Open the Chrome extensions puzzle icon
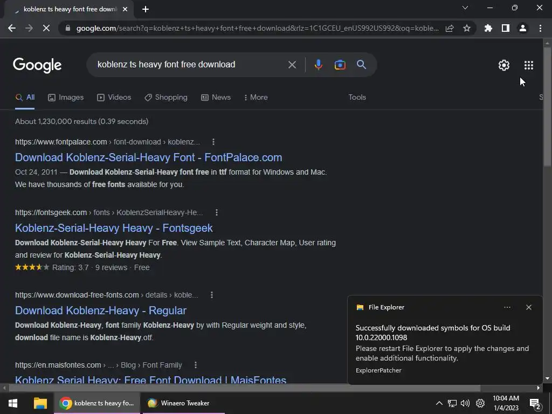This screenshot has width=552, height=414. coord(488,28)
